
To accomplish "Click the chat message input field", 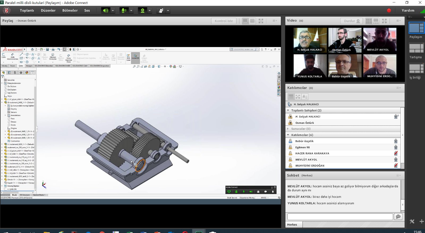I will pos(340,217).
